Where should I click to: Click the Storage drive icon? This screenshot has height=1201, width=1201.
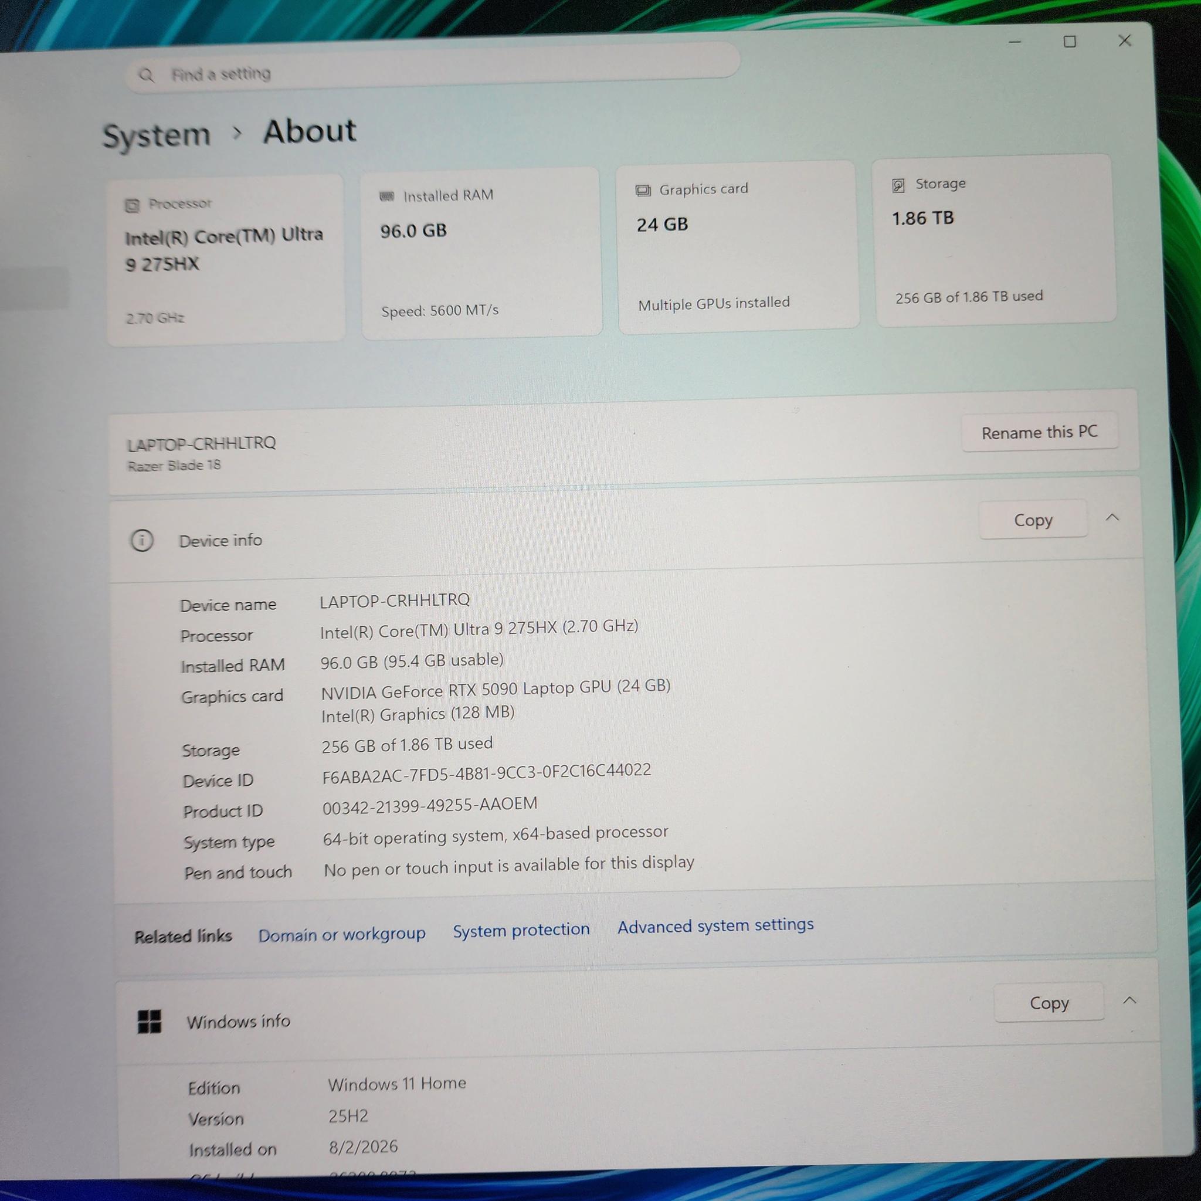898,185
